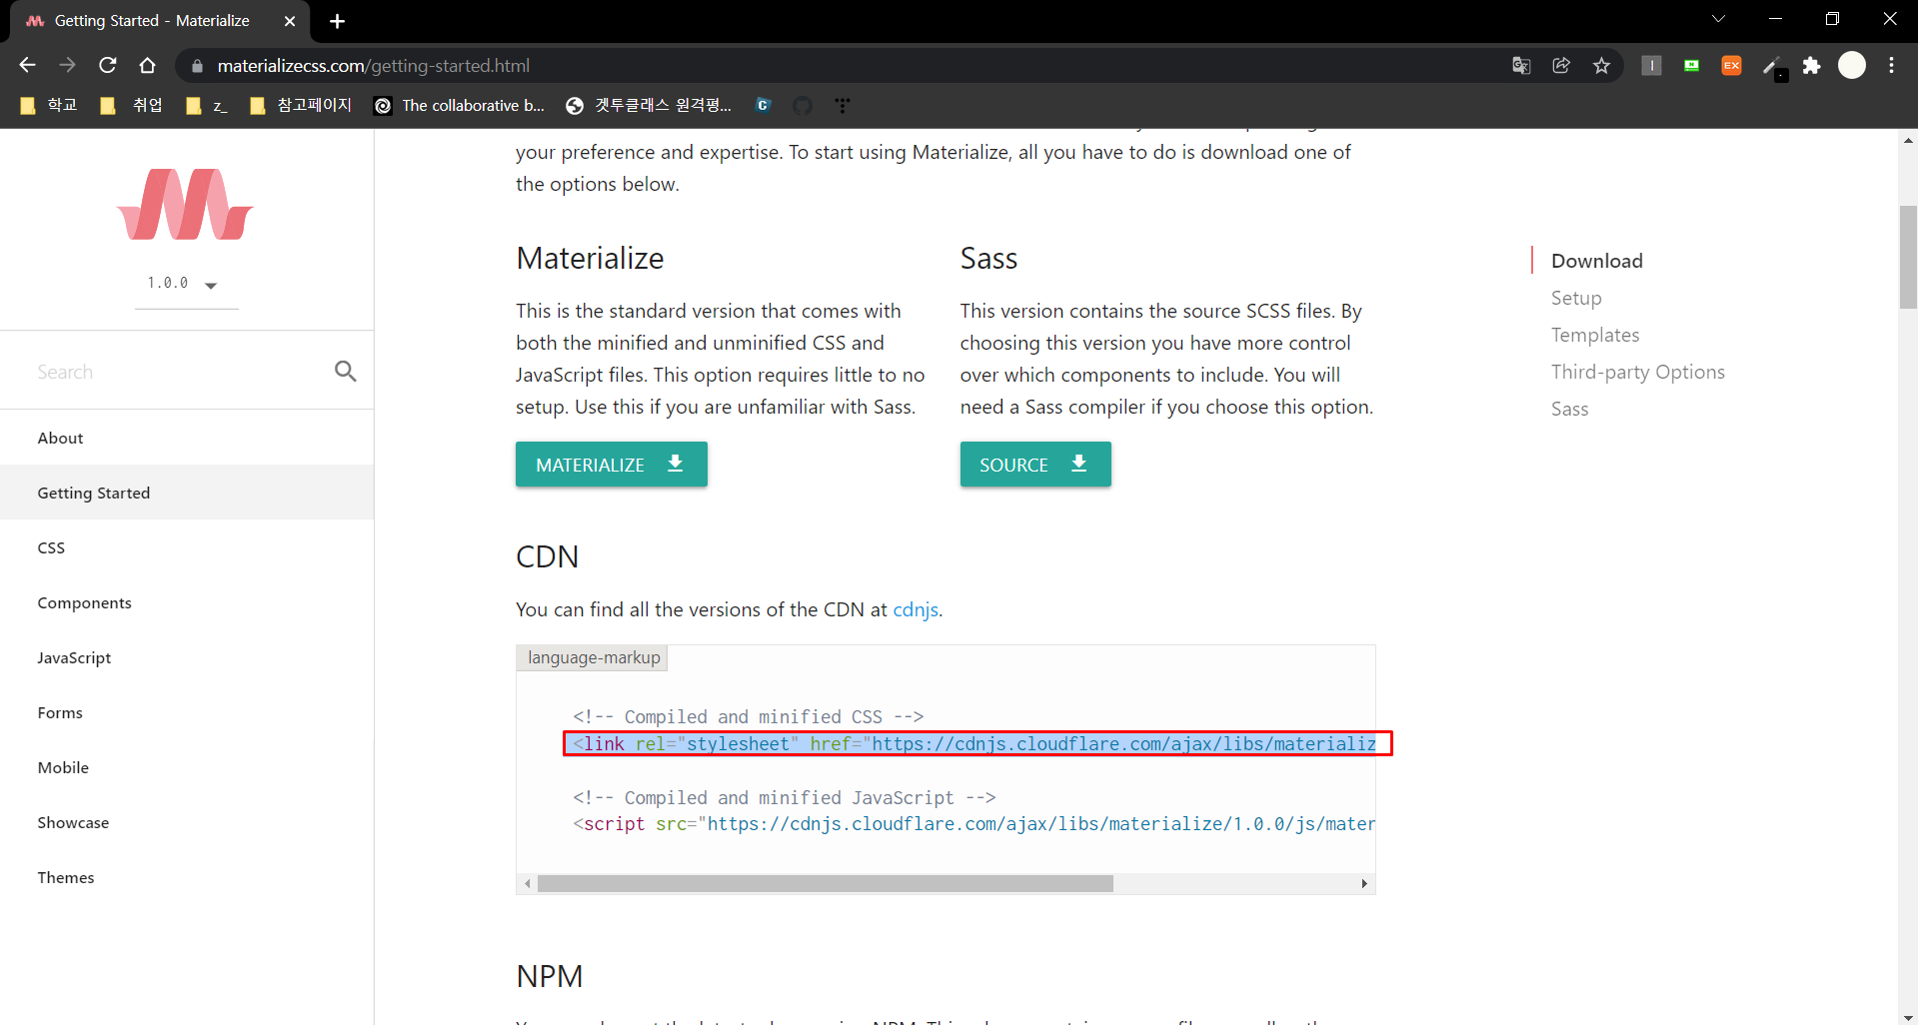This screenshot has width=1918, height=1025.
Task: Jump to Setup in table of contents
Action: [x=1576, y=298]
